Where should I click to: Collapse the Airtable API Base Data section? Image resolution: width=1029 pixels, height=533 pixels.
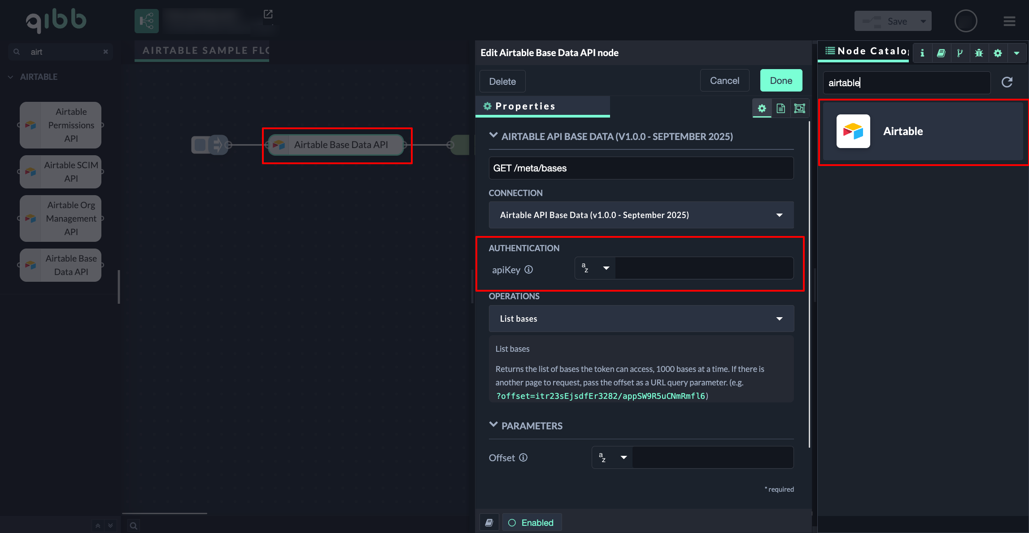[493, 135]
